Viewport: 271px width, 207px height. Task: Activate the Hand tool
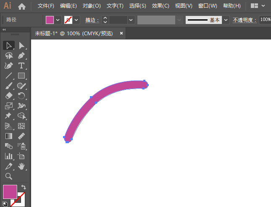[x=21, y=166]
